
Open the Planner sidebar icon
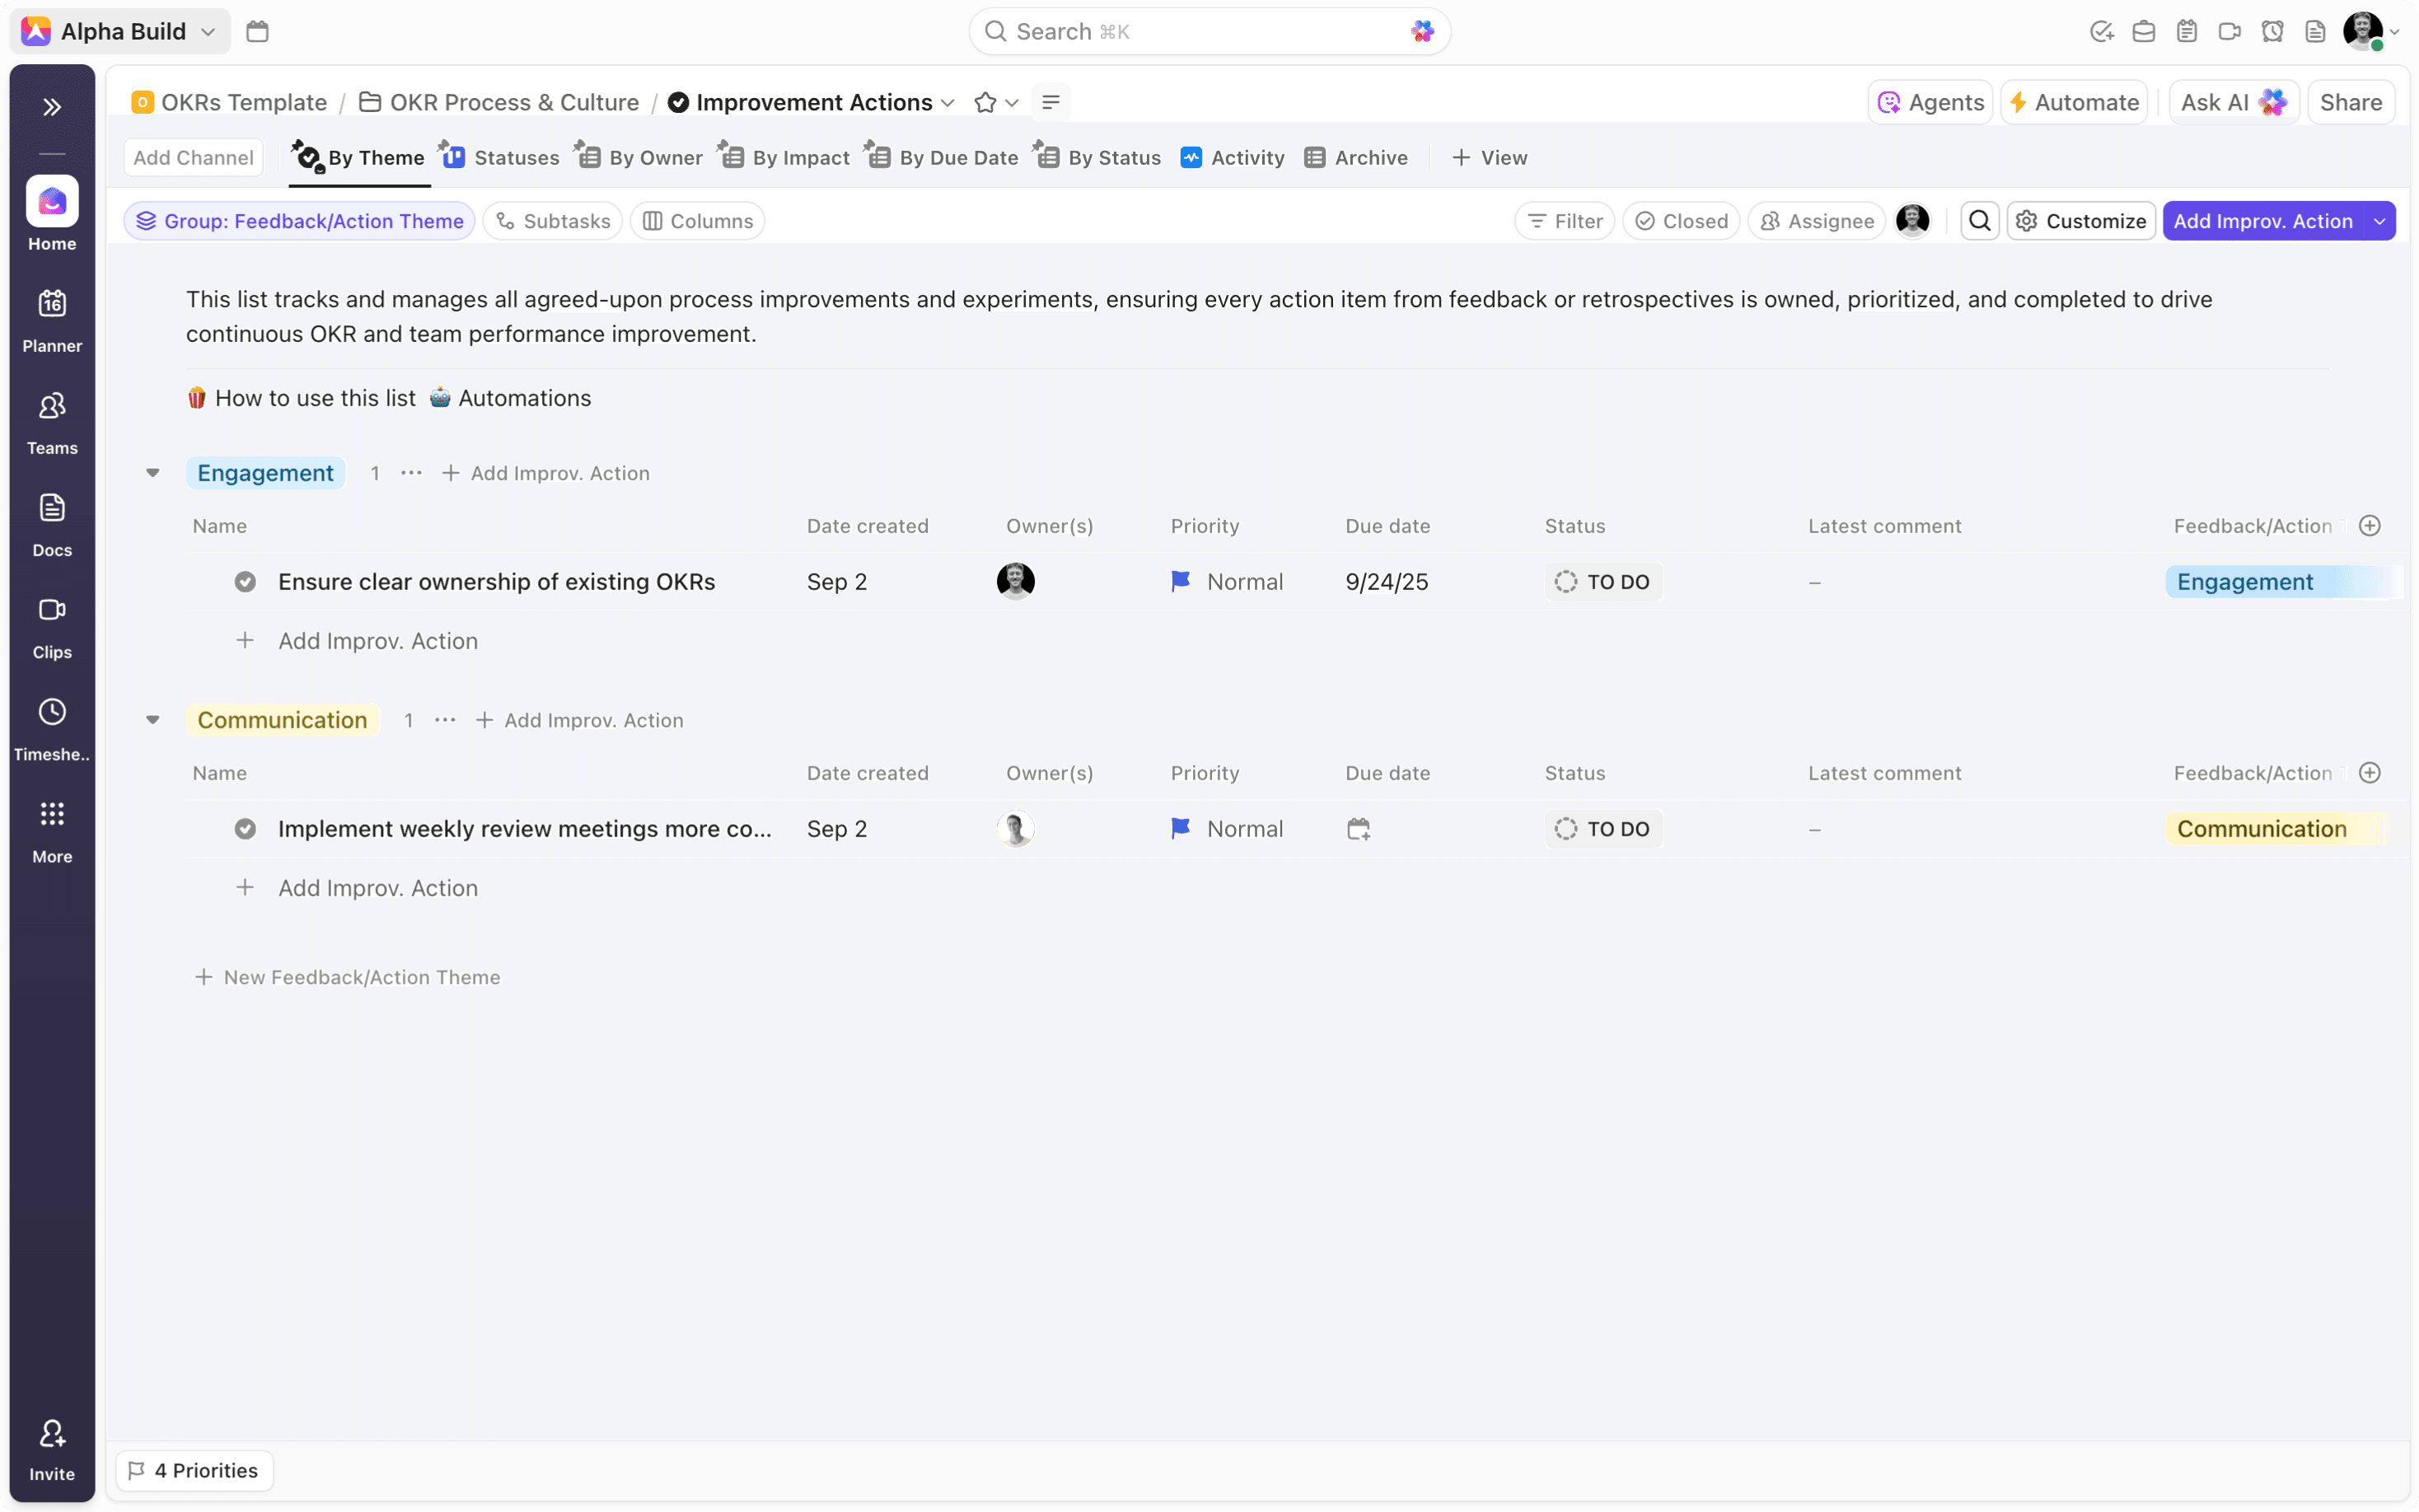pyautogui.click(x=52, y=303)
